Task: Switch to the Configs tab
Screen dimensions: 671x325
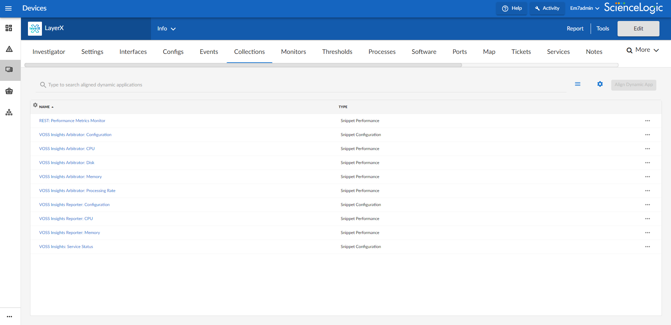Action: tap(173, 52)
